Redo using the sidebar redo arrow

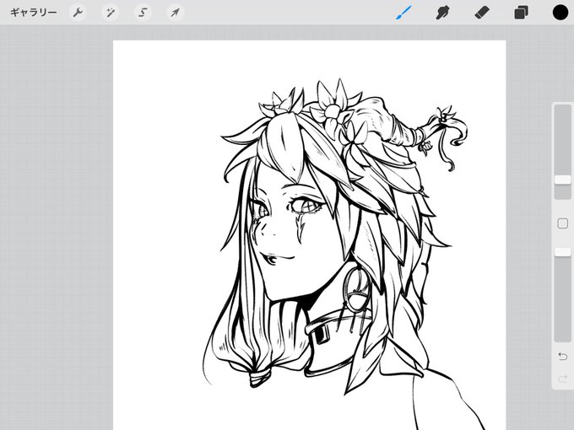[562, 379]
